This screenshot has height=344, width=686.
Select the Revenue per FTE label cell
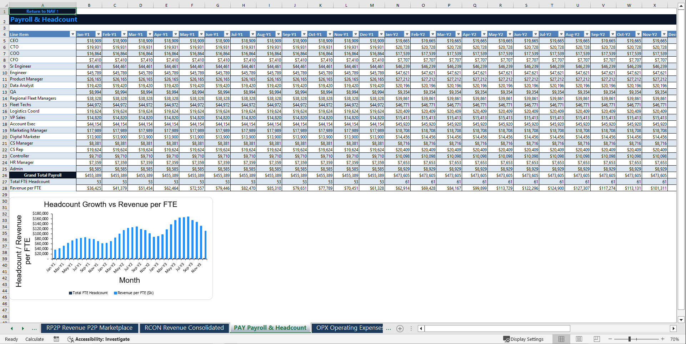point(42,188)
